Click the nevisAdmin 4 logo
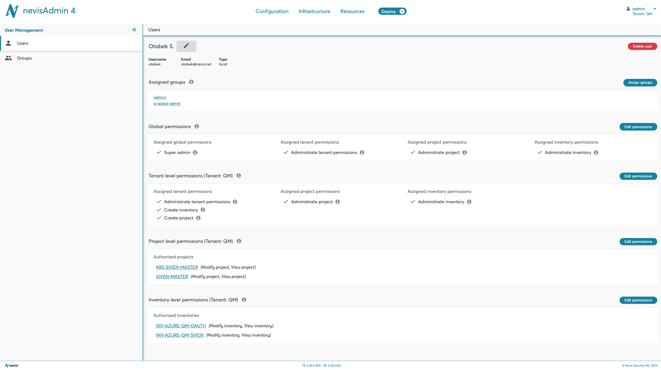The height and width of the screenshot is (370, 661). point(41,11)
